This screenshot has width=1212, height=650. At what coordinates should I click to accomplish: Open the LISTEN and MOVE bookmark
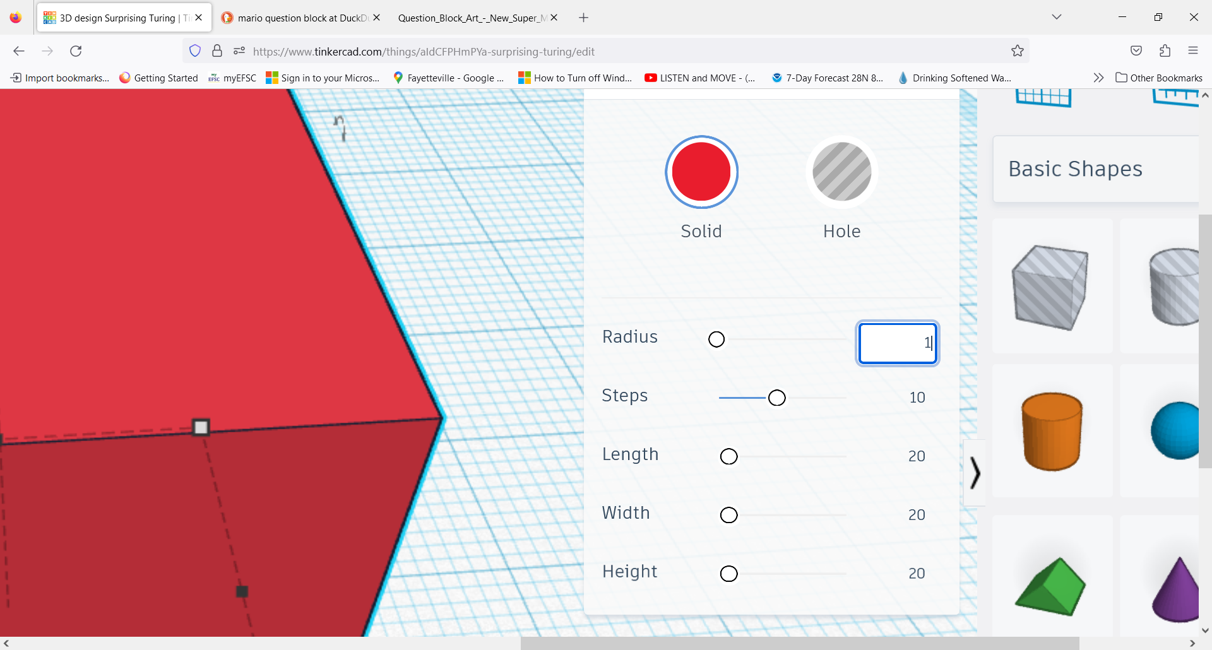[x=699, y=78]
